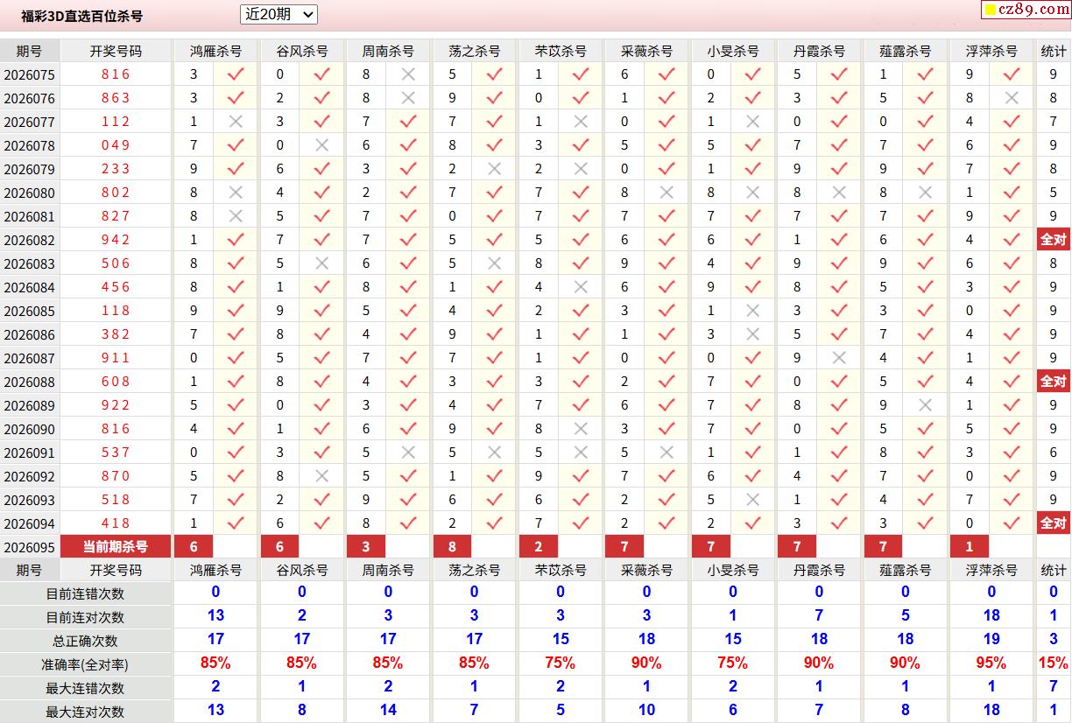Click the cross mark for 小旻杀号 in row 2026093

(x=752, y=500)
